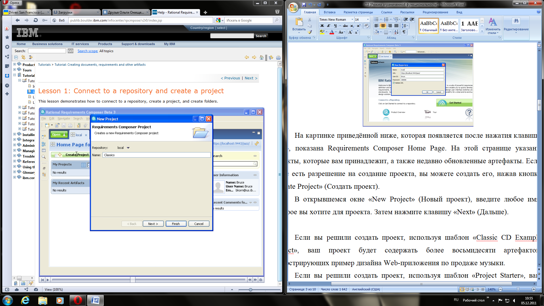Toggle subscript formatting in Word
Viewport: 544px width, 306px height.
click(x=352, y=26)
